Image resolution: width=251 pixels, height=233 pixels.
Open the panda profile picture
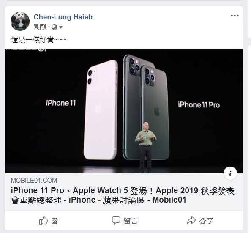click(20, 21)
